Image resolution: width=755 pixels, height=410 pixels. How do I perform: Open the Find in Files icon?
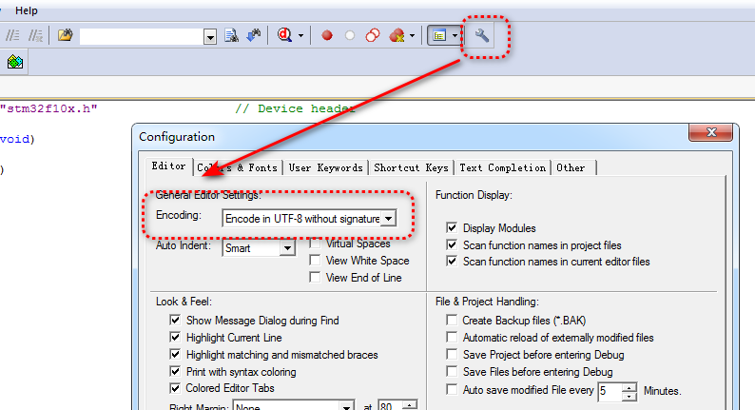[x=65, y=35]
